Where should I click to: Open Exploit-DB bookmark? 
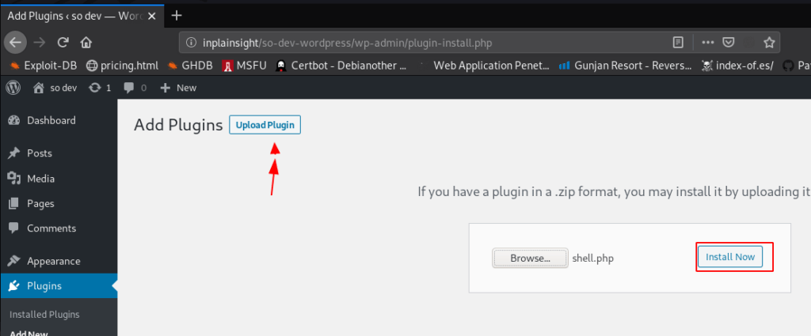tap(44, 66)
